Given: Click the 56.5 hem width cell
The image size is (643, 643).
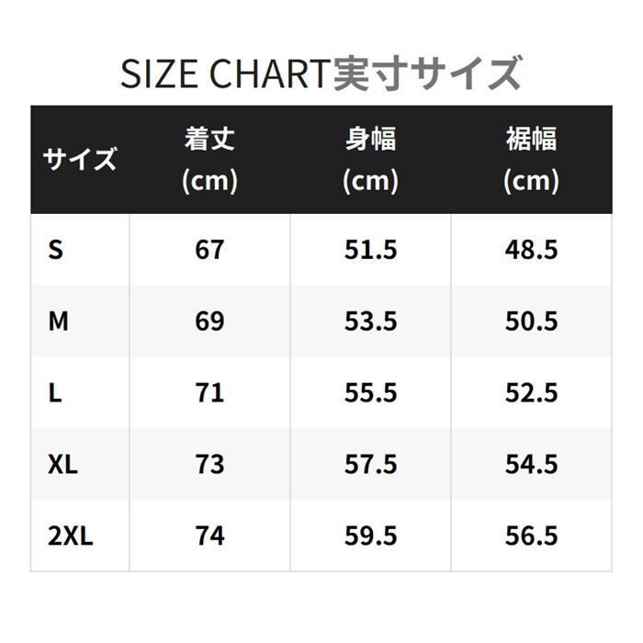Looking at the screenshot, I should (x=531, y=536).
